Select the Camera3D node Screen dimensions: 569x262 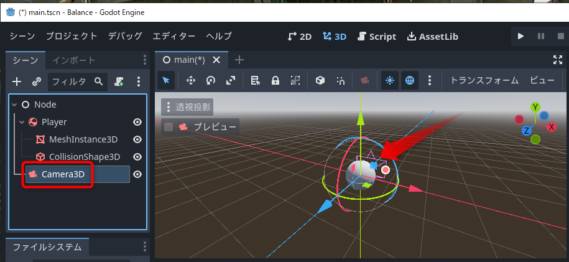tap(63, 174)
